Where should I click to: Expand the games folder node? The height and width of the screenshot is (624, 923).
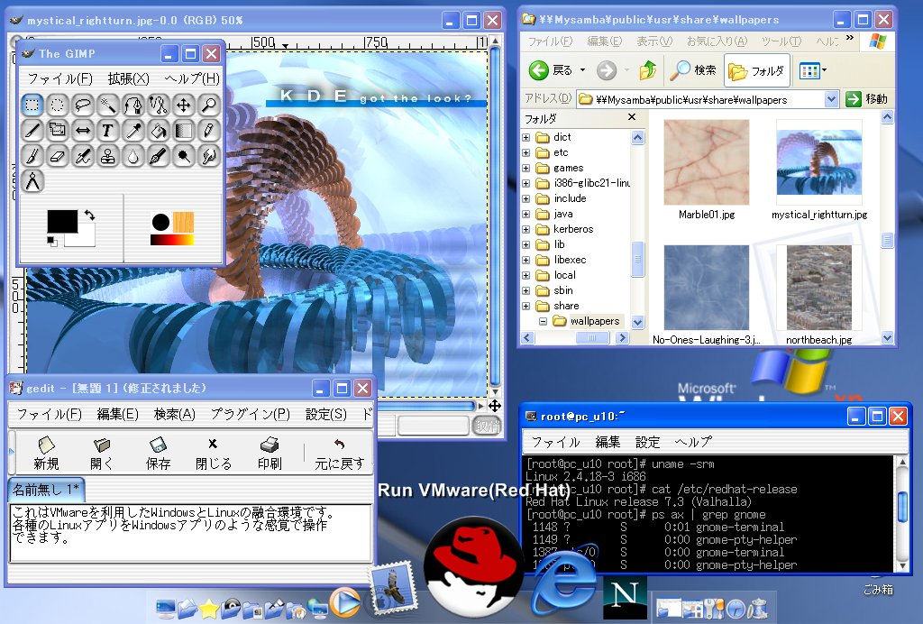(x=526, y=168)
